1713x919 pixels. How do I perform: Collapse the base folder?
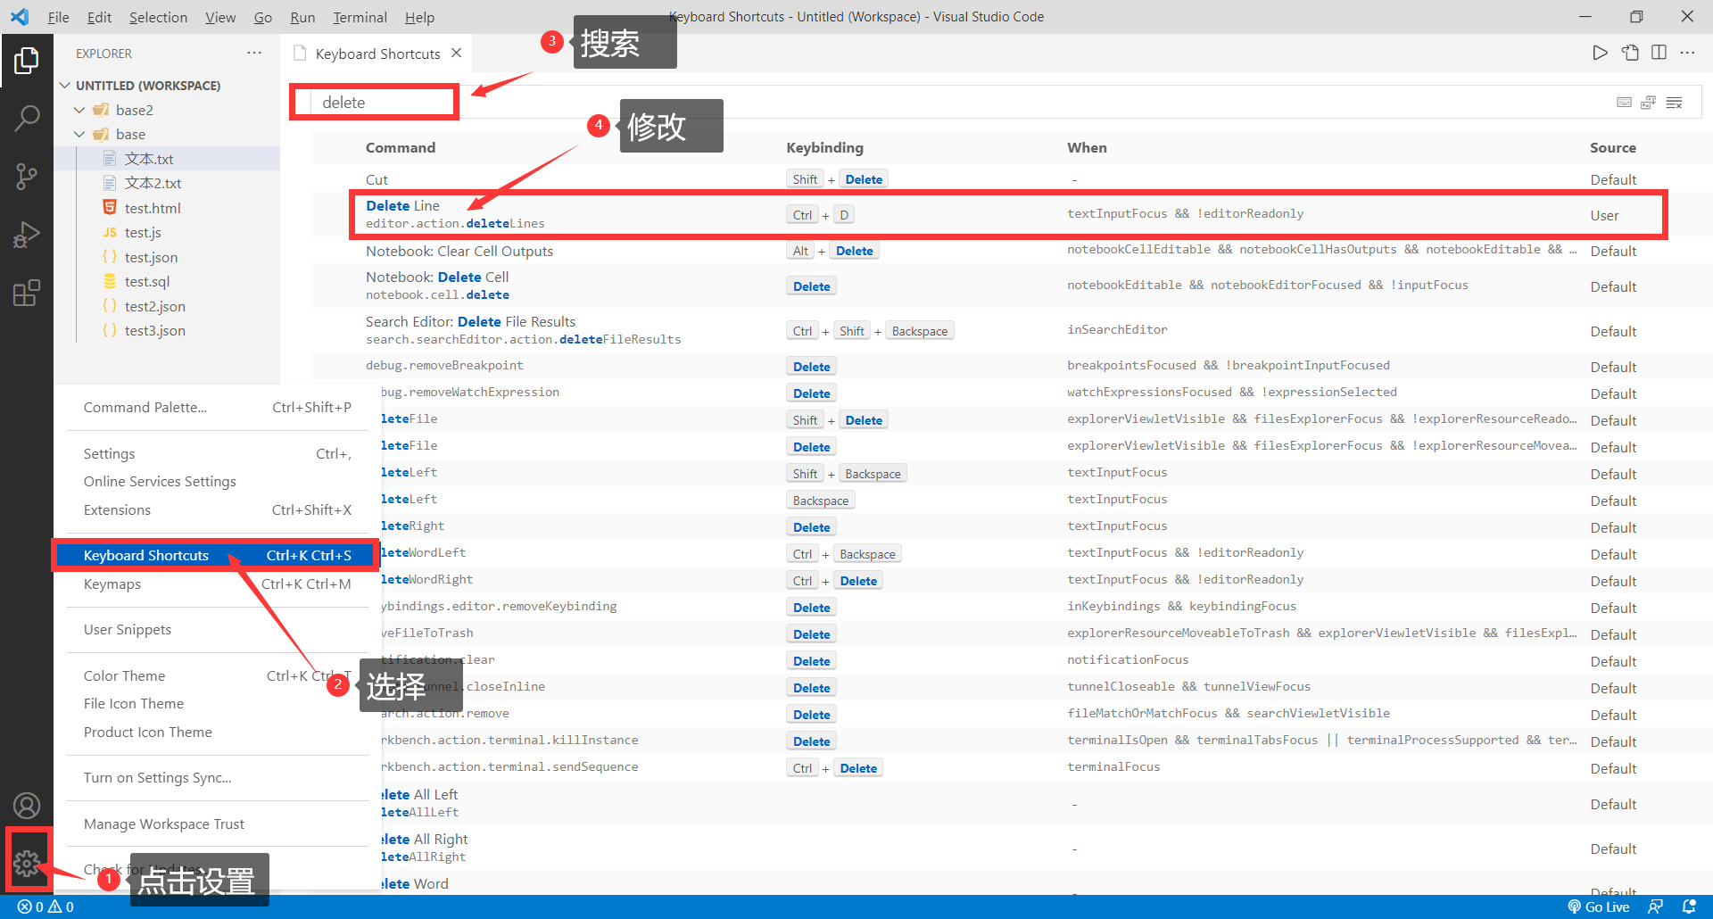click(79, 134)
